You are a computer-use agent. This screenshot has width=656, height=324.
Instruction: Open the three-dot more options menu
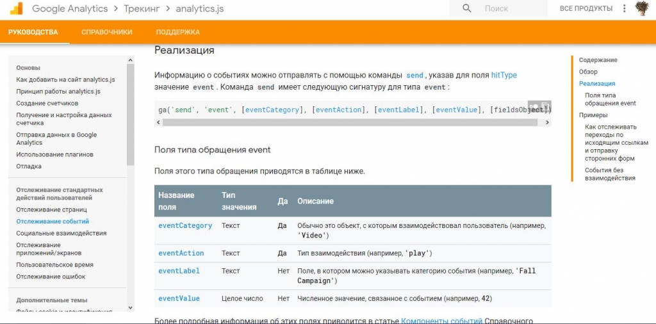624,8
